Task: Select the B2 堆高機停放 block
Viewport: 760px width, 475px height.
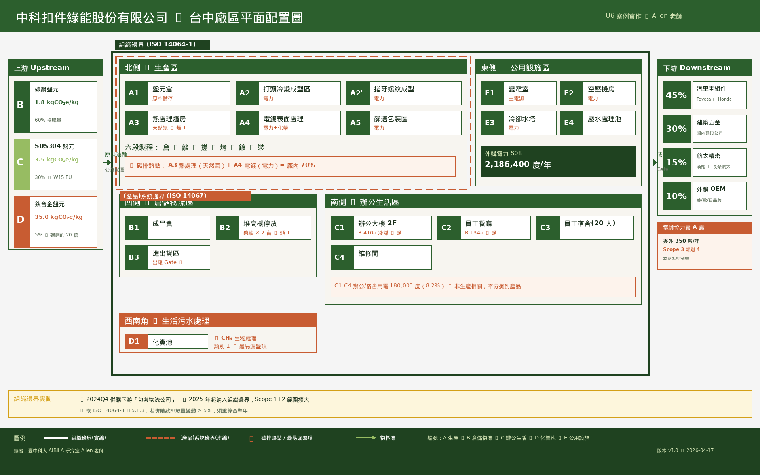Action: (263, 228)
